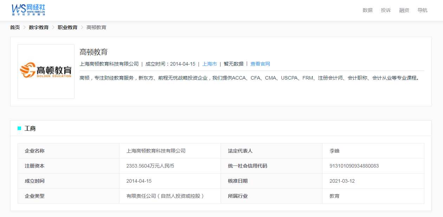Screen dimensions: 443x217
Task: Click 有限责任公司（自然人投资或控股）cell
Action: pyautogui.click(x=170, y=196)
